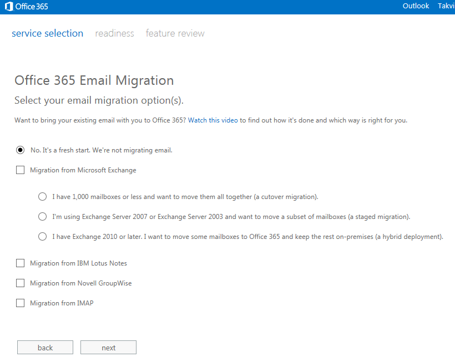Screen dimensions: 455x357
Task: Click 'Migration from IBM Lotus Notes' label text
Action: pyautogui.click(x=79, y=263)
